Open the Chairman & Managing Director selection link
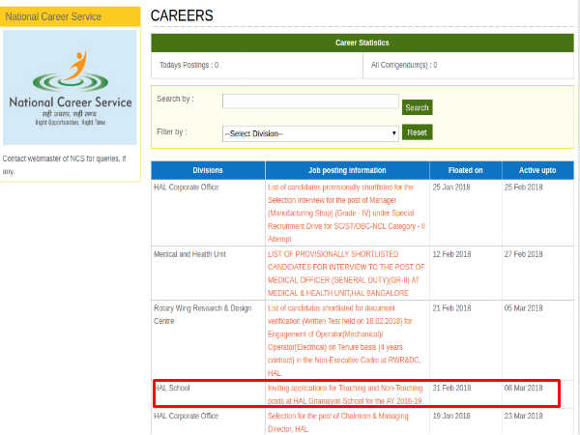580x435 pixels. pos(338,422)
